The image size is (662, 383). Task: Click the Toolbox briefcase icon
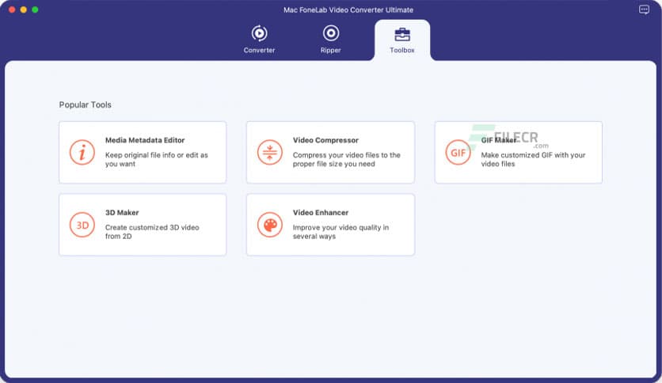tap(402, 35)
